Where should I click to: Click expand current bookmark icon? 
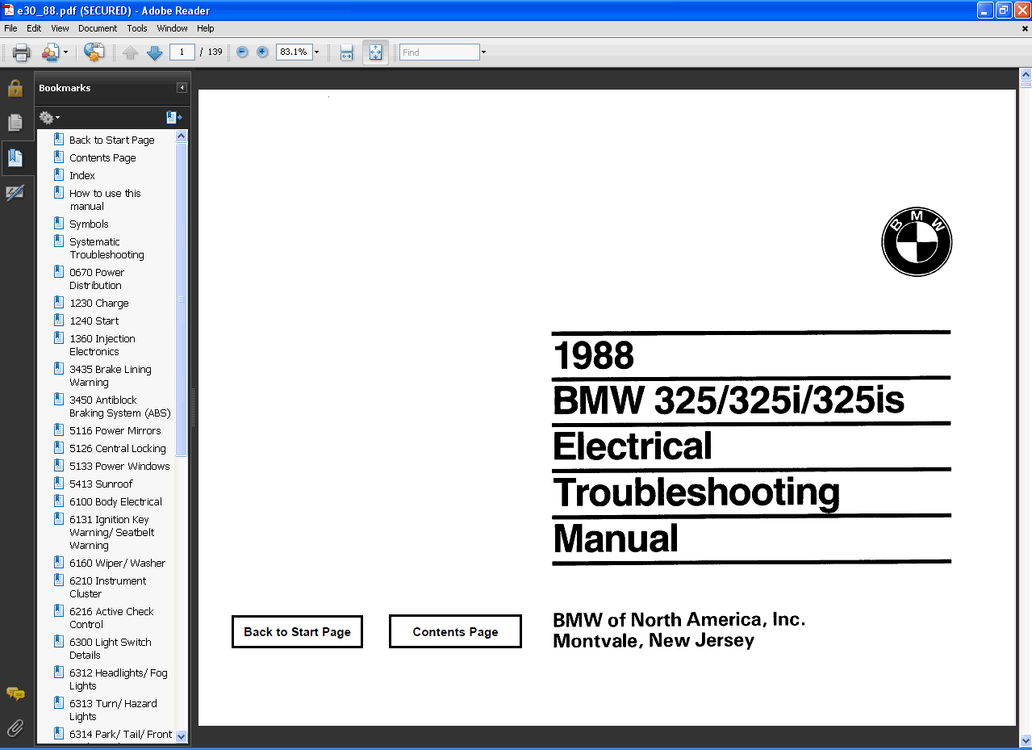tap(173, 118)
